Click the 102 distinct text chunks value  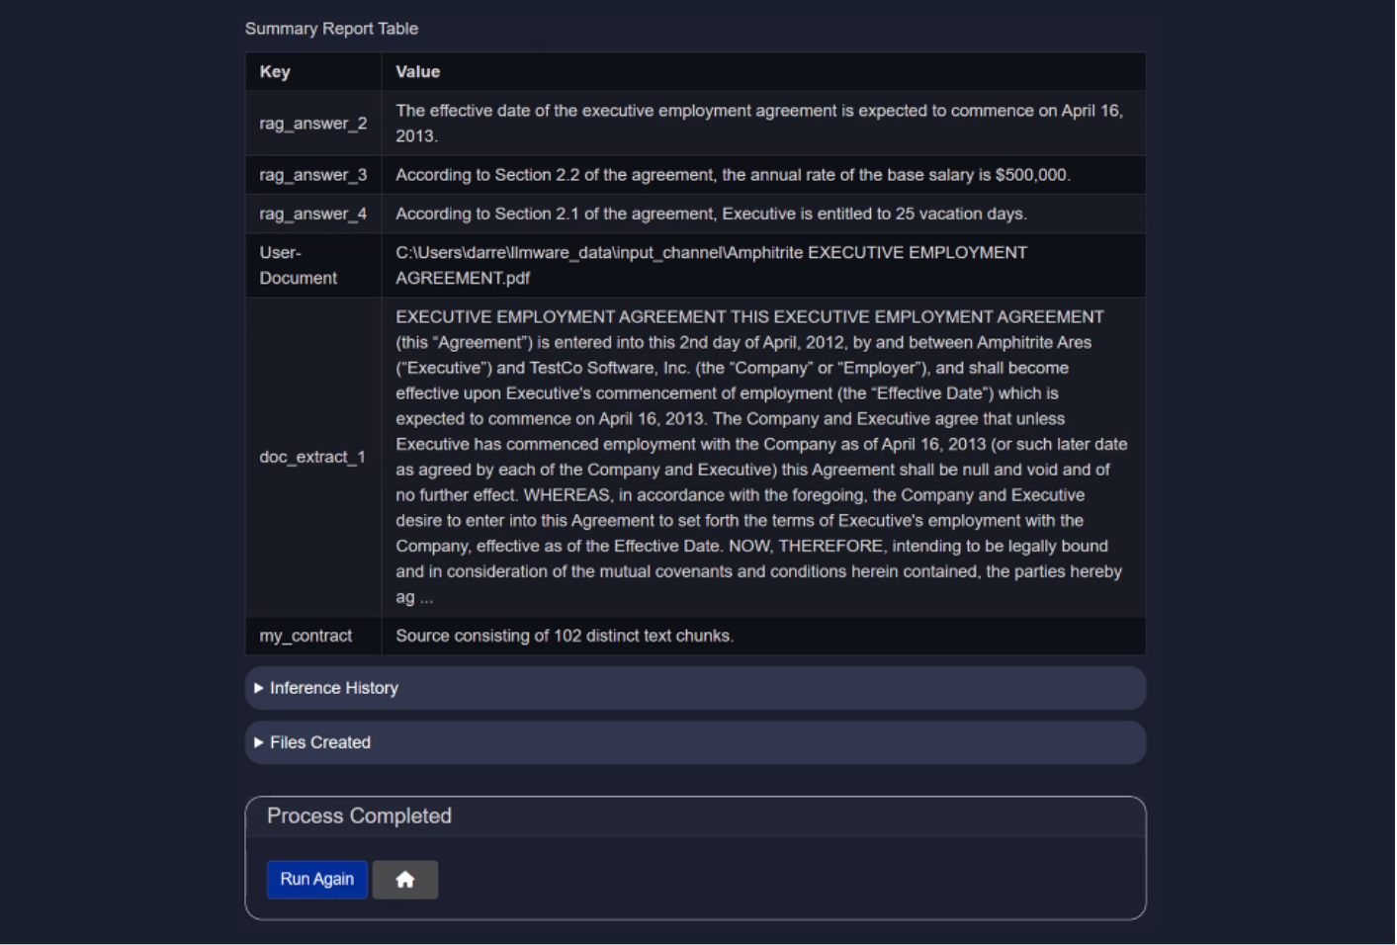[x=565, y=636]
